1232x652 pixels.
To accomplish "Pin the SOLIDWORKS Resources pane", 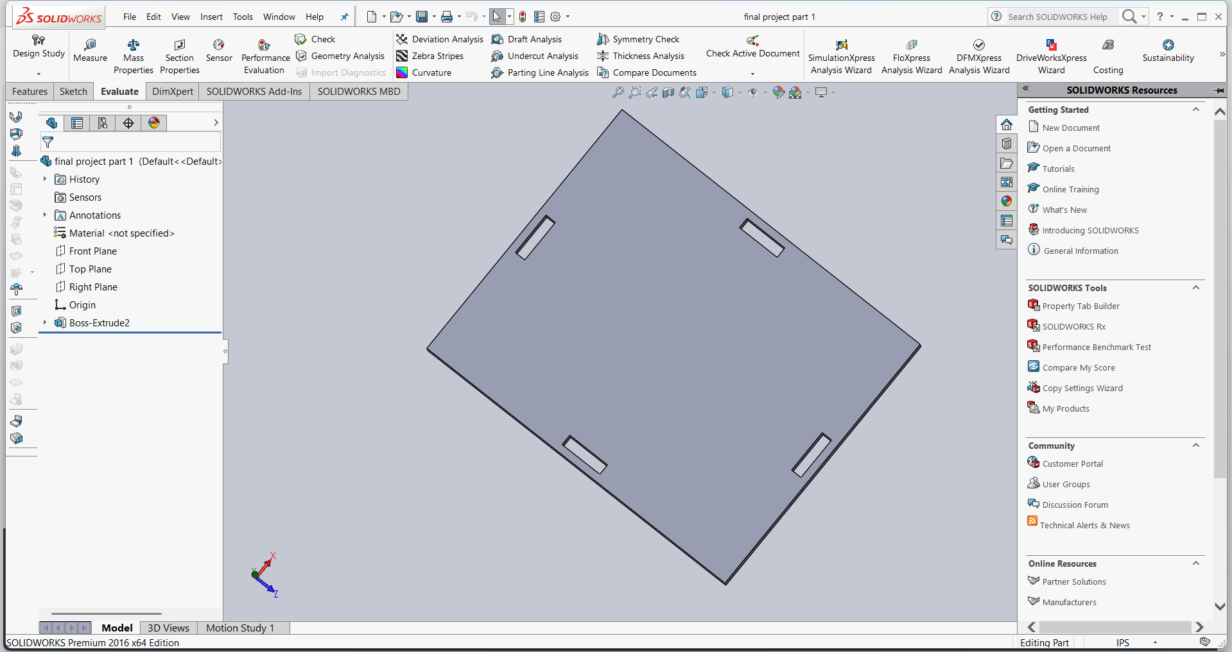I will pos(1217,90).
